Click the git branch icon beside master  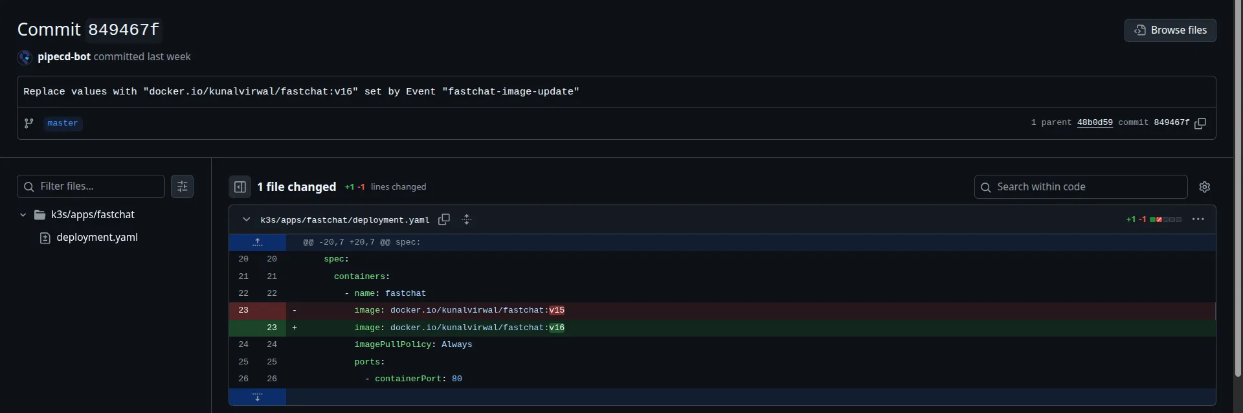coord(29,123)
